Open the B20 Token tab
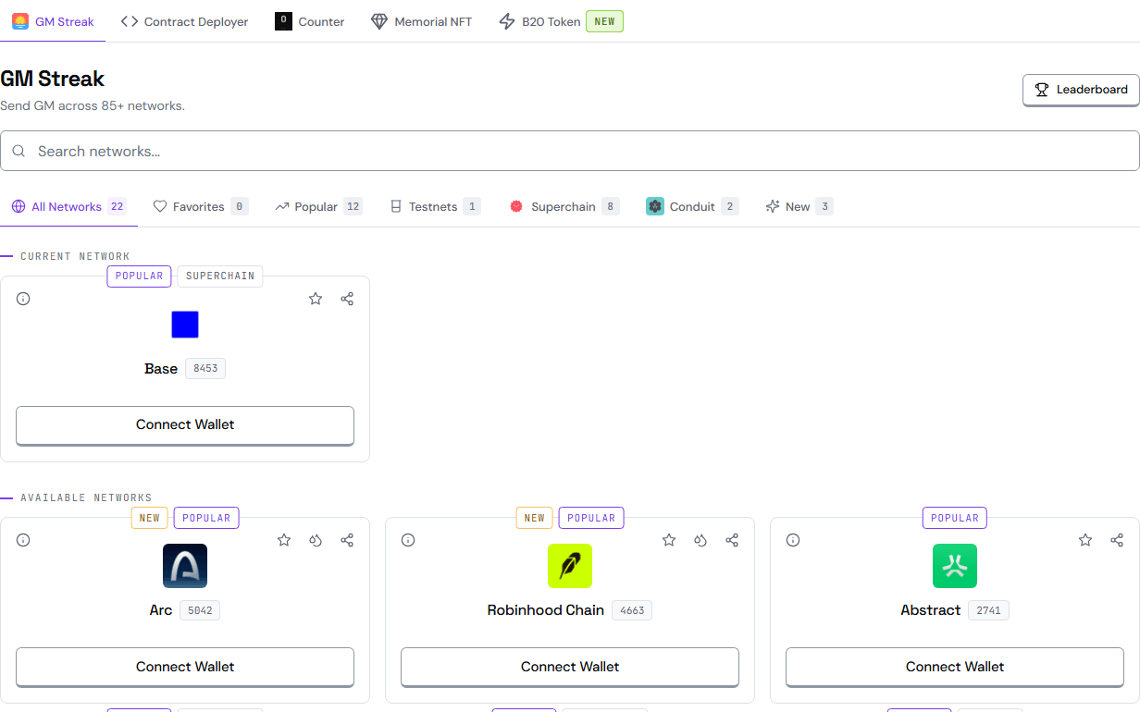This screenshot has height=712, width=1140. pos(561,21)
